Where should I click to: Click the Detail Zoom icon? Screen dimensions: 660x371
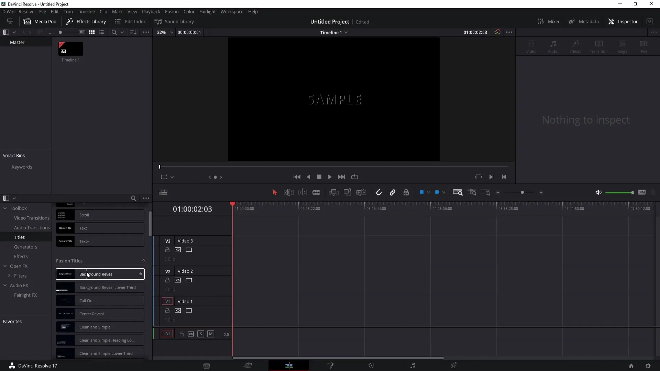[x=473, y=192]
